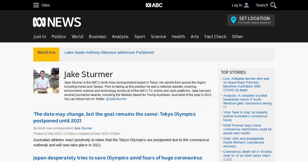This screenshot has height=162, width=308.
Task: Open Victoria death toll rises to 12 story
Action: [x=247, y=156]
